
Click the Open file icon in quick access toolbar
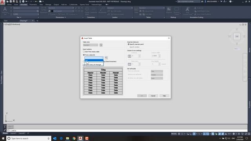(7, 2)
